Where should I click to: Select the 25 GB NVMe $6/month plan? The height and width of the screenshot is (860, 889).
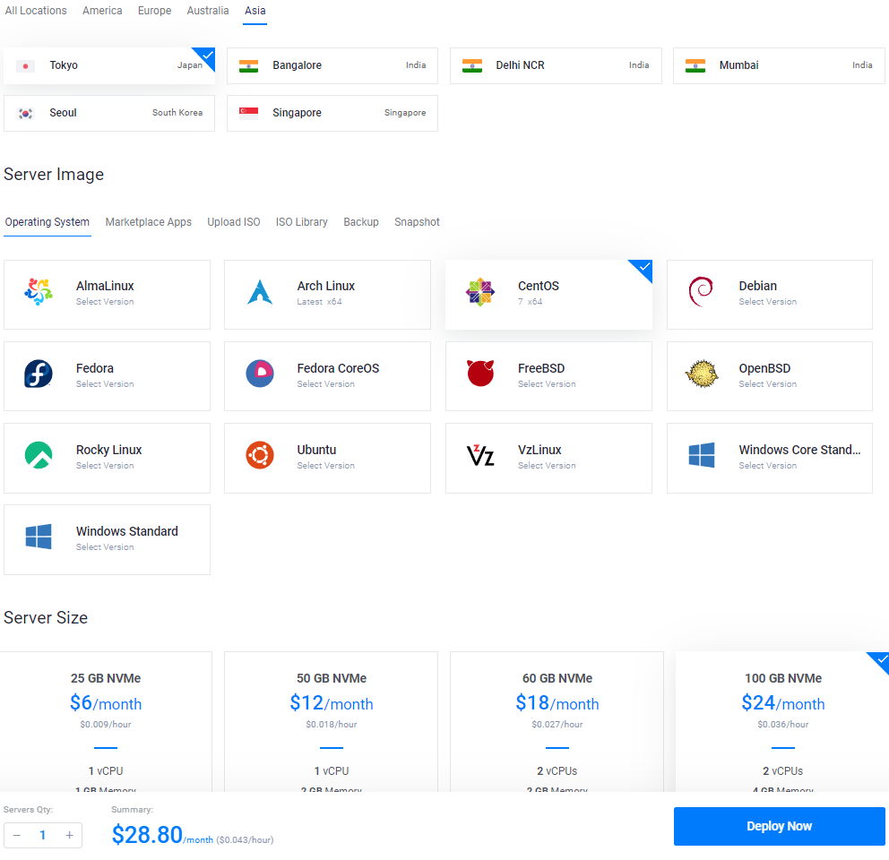click(106, 722)
